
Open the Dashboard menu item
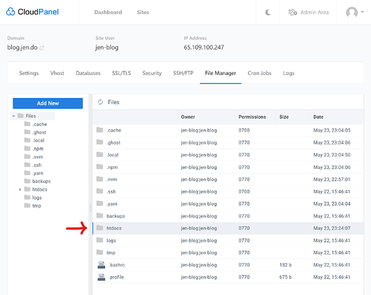108,12
